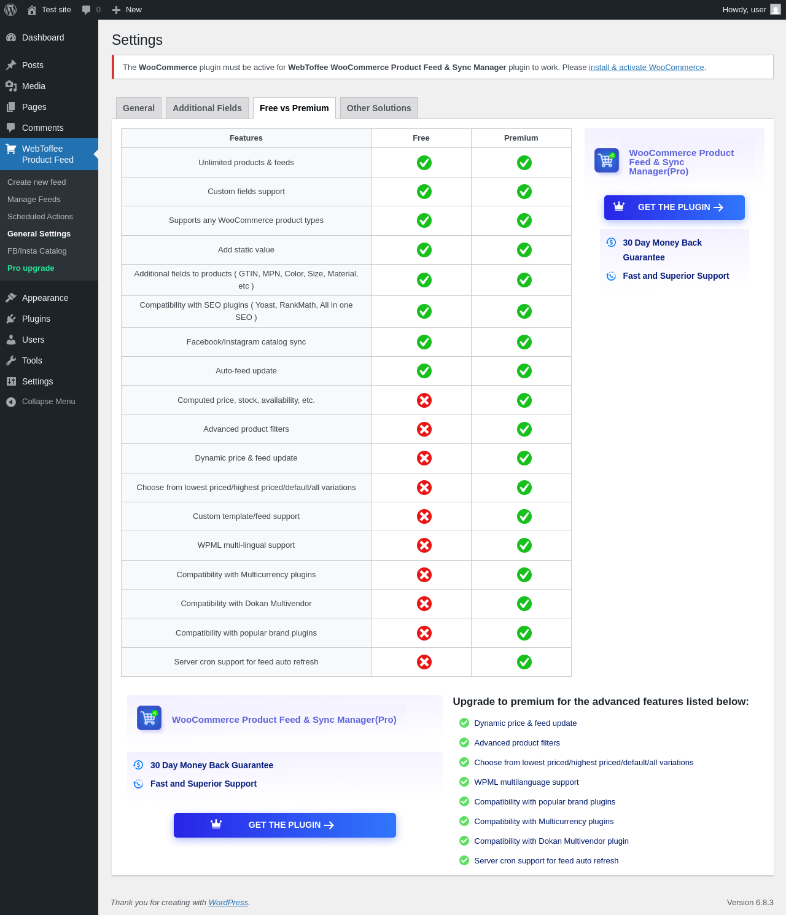Image resolution: width=786 pixels, height=915 pixels.
Task: Collapse the admin sidebar menu
Action: (41, 402)
